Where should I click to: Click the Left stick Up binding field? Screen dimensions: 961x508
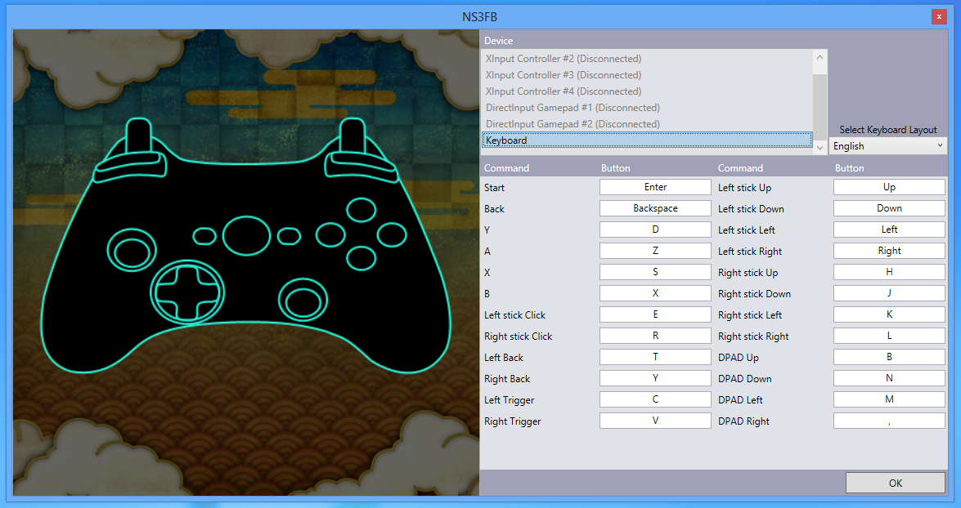(889, 187)
